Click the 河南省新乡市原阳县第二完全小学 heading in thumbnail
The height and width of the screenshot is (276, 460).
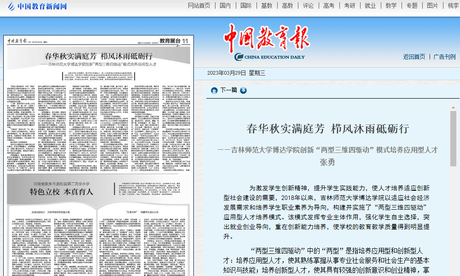pyautogui.click(x=61, y=184)
